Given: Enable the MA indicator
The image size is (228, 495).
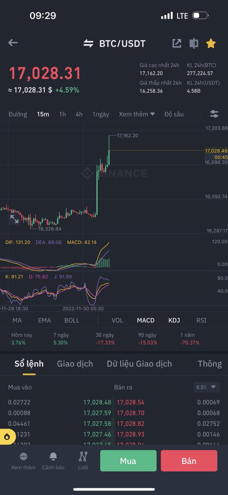Looking at the screenshot, I should [x=17, y=320].
